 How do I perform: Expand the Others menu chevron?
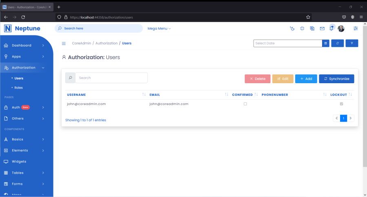(43, 119)
